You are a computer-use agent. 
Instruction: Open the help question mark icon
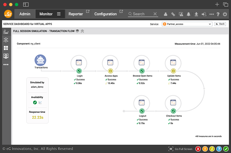(218, 14)
